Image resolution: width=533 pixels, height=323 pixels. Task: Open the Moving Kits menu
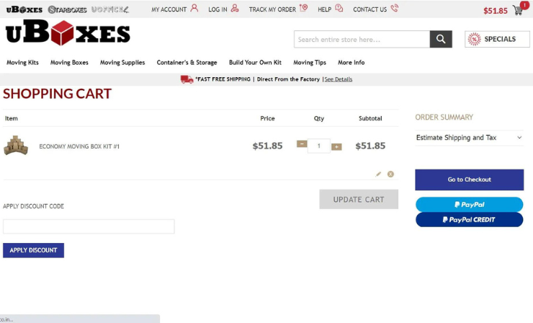tap(22, 63)
